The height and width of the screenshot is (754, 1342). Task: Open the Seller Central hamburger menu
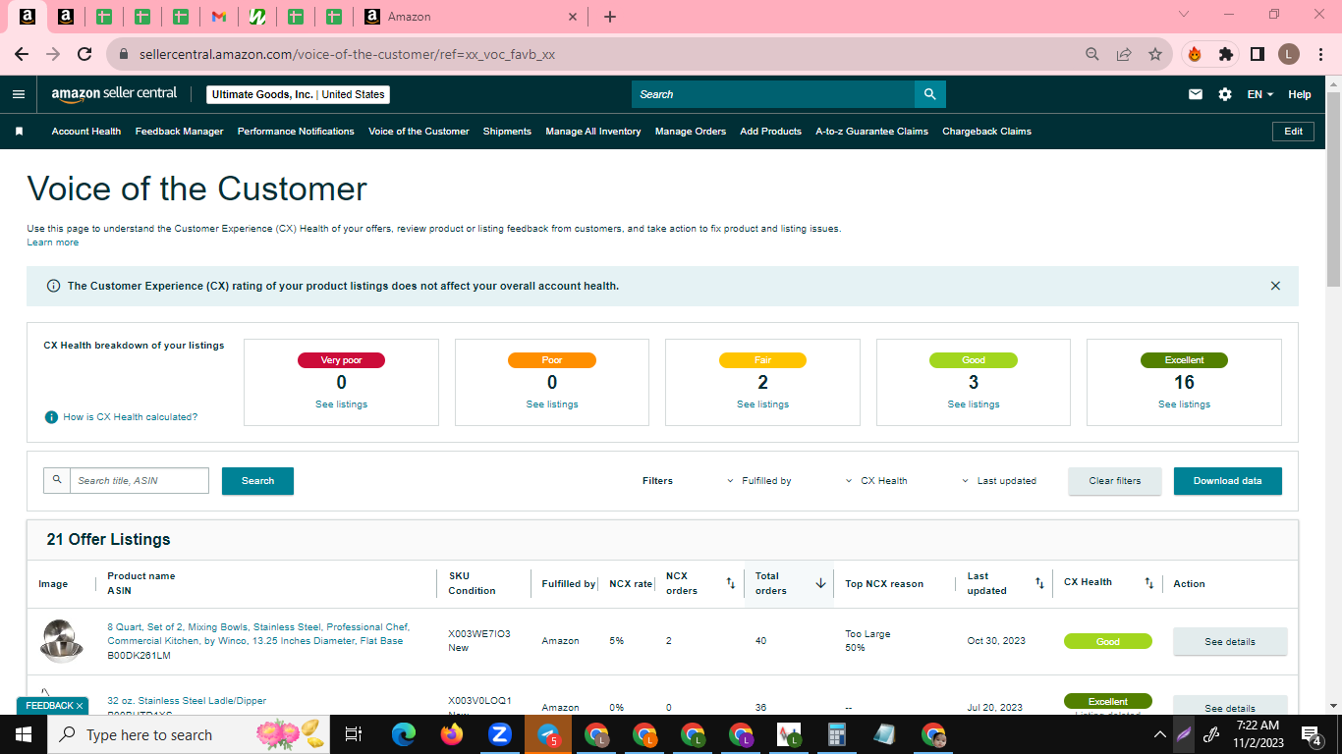click(x=19, y=94)
